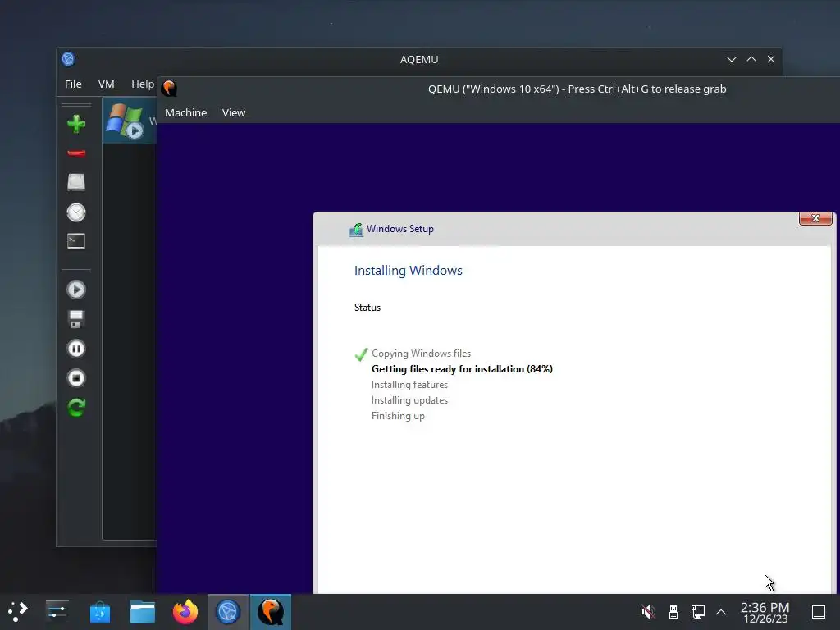Start the VM with the play icon
The width and height of the screenshot is (840, 630).
[76, 290]
